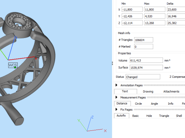Click the Triangles count field 106604

pyautogui.click(x=144, y=40)
